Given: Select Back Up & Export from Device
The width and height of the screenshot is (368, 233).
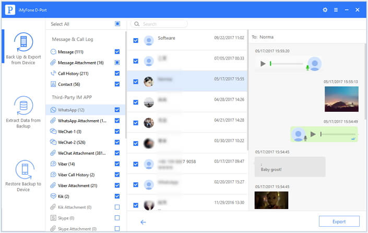Looking at the screenshot, I should coord(23,49).
